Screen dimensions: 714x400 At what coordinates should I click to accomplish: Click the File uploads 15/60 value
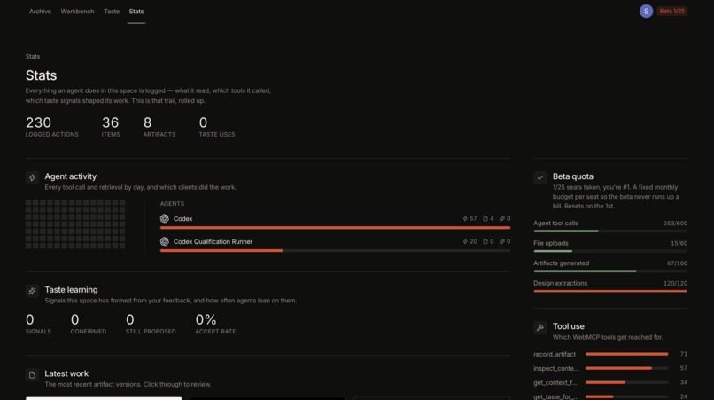tap(679, 244)
